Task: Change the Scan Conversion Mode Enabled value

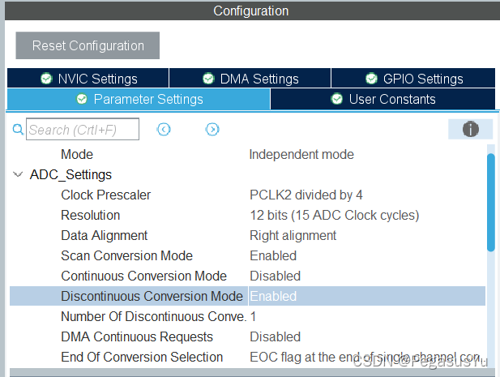Action: coord(273,256)
